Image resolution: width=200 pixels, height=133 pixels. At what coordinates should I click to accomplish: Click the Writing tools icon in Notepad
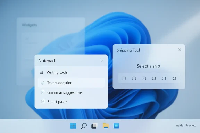pos(41,72)
